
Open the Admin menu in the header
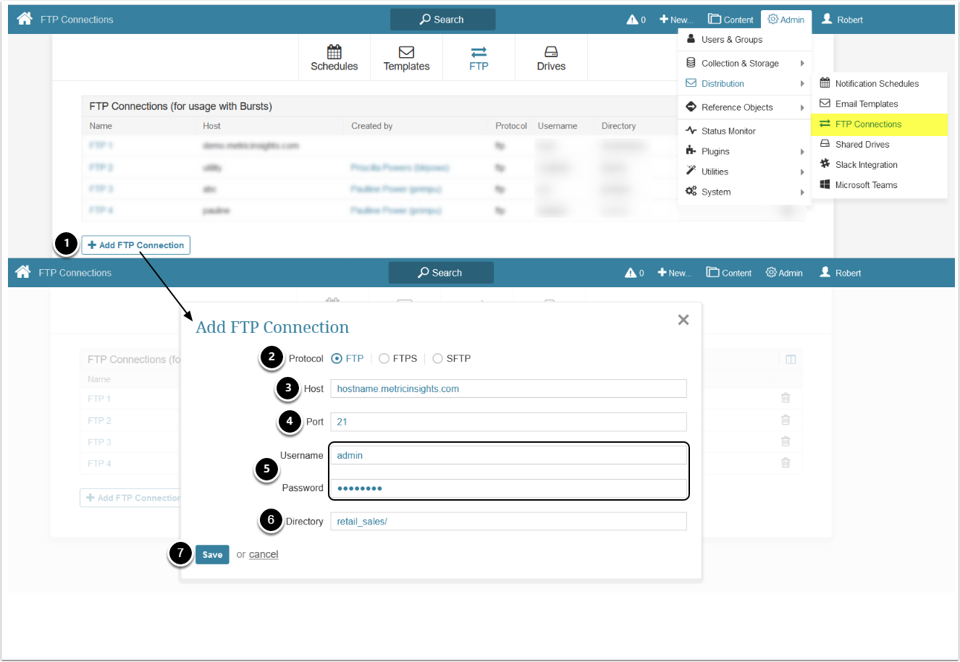pyautogui.click(x=786, y=20)
